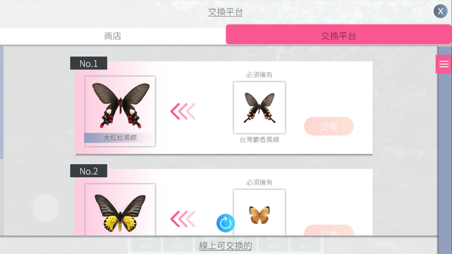Screen dimensions: 452x254
Task: Click the 交換 button for No.2
Action: tap(329, 231)
